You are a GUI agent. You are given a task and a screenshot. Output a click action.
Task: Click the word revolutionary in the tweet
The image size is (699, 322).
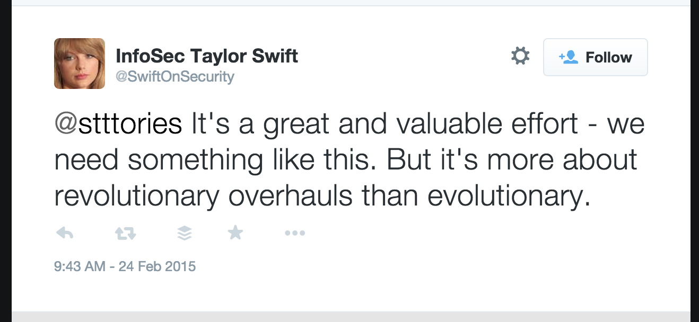tap(137, 196)
